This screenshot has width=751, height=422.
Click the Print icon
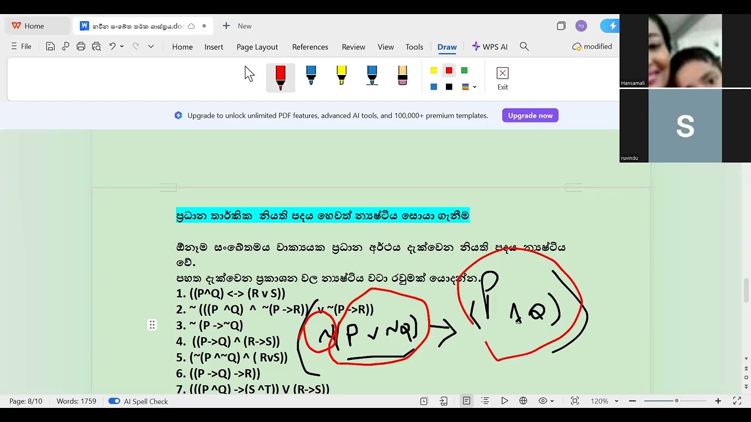point(81,46)
